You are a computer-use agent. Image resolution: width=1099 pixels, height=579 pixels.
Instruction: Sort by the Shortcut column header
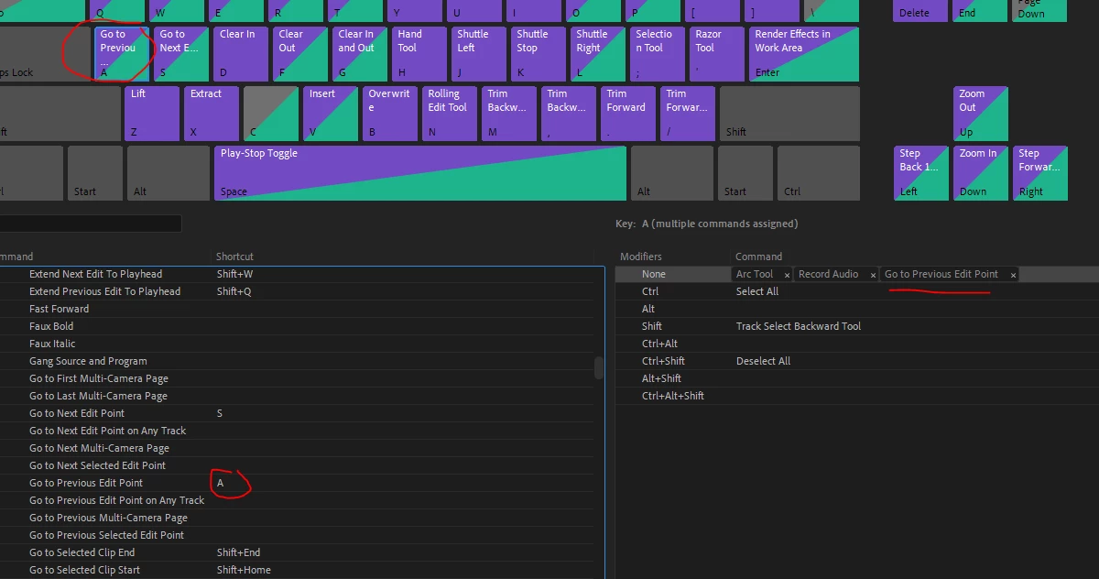tap(234, 257)
